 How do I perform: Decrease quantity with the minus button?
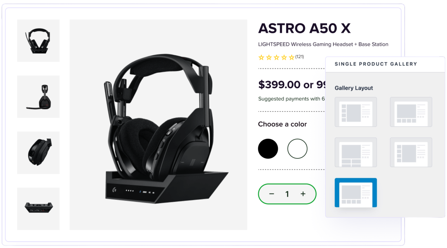coord(272,194)
